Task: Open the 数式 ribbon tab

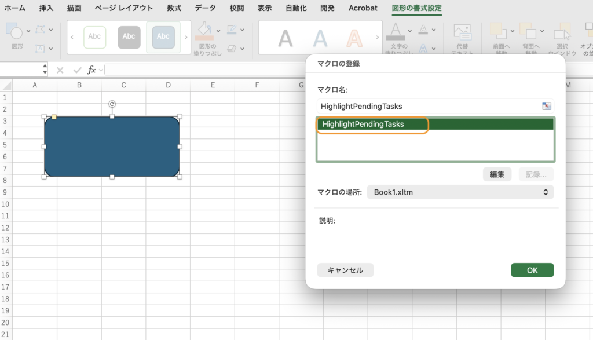Action: (x=174, y=8)
